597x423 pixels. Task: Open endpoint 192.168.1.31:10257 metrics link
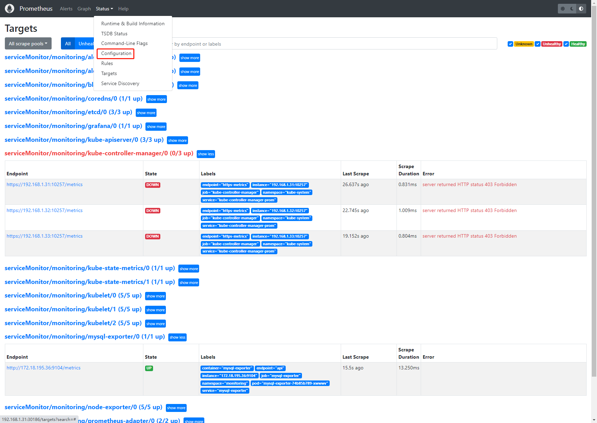(45, 184)
